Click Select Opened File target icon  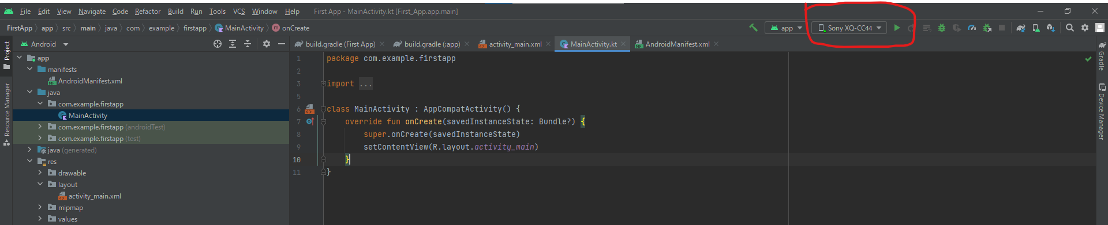[x=218, y=44]
